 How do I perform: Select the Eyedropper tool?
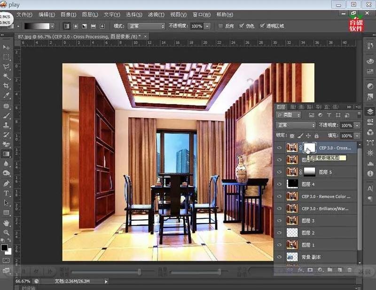pos(7,96)
